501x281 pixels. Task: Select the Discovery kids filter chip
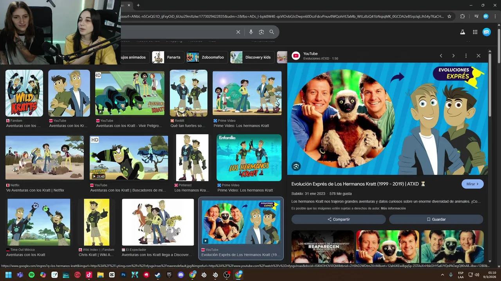252,57
